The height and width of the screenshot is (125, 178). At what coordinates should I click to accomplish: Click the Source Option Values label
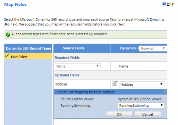[77, 99]
